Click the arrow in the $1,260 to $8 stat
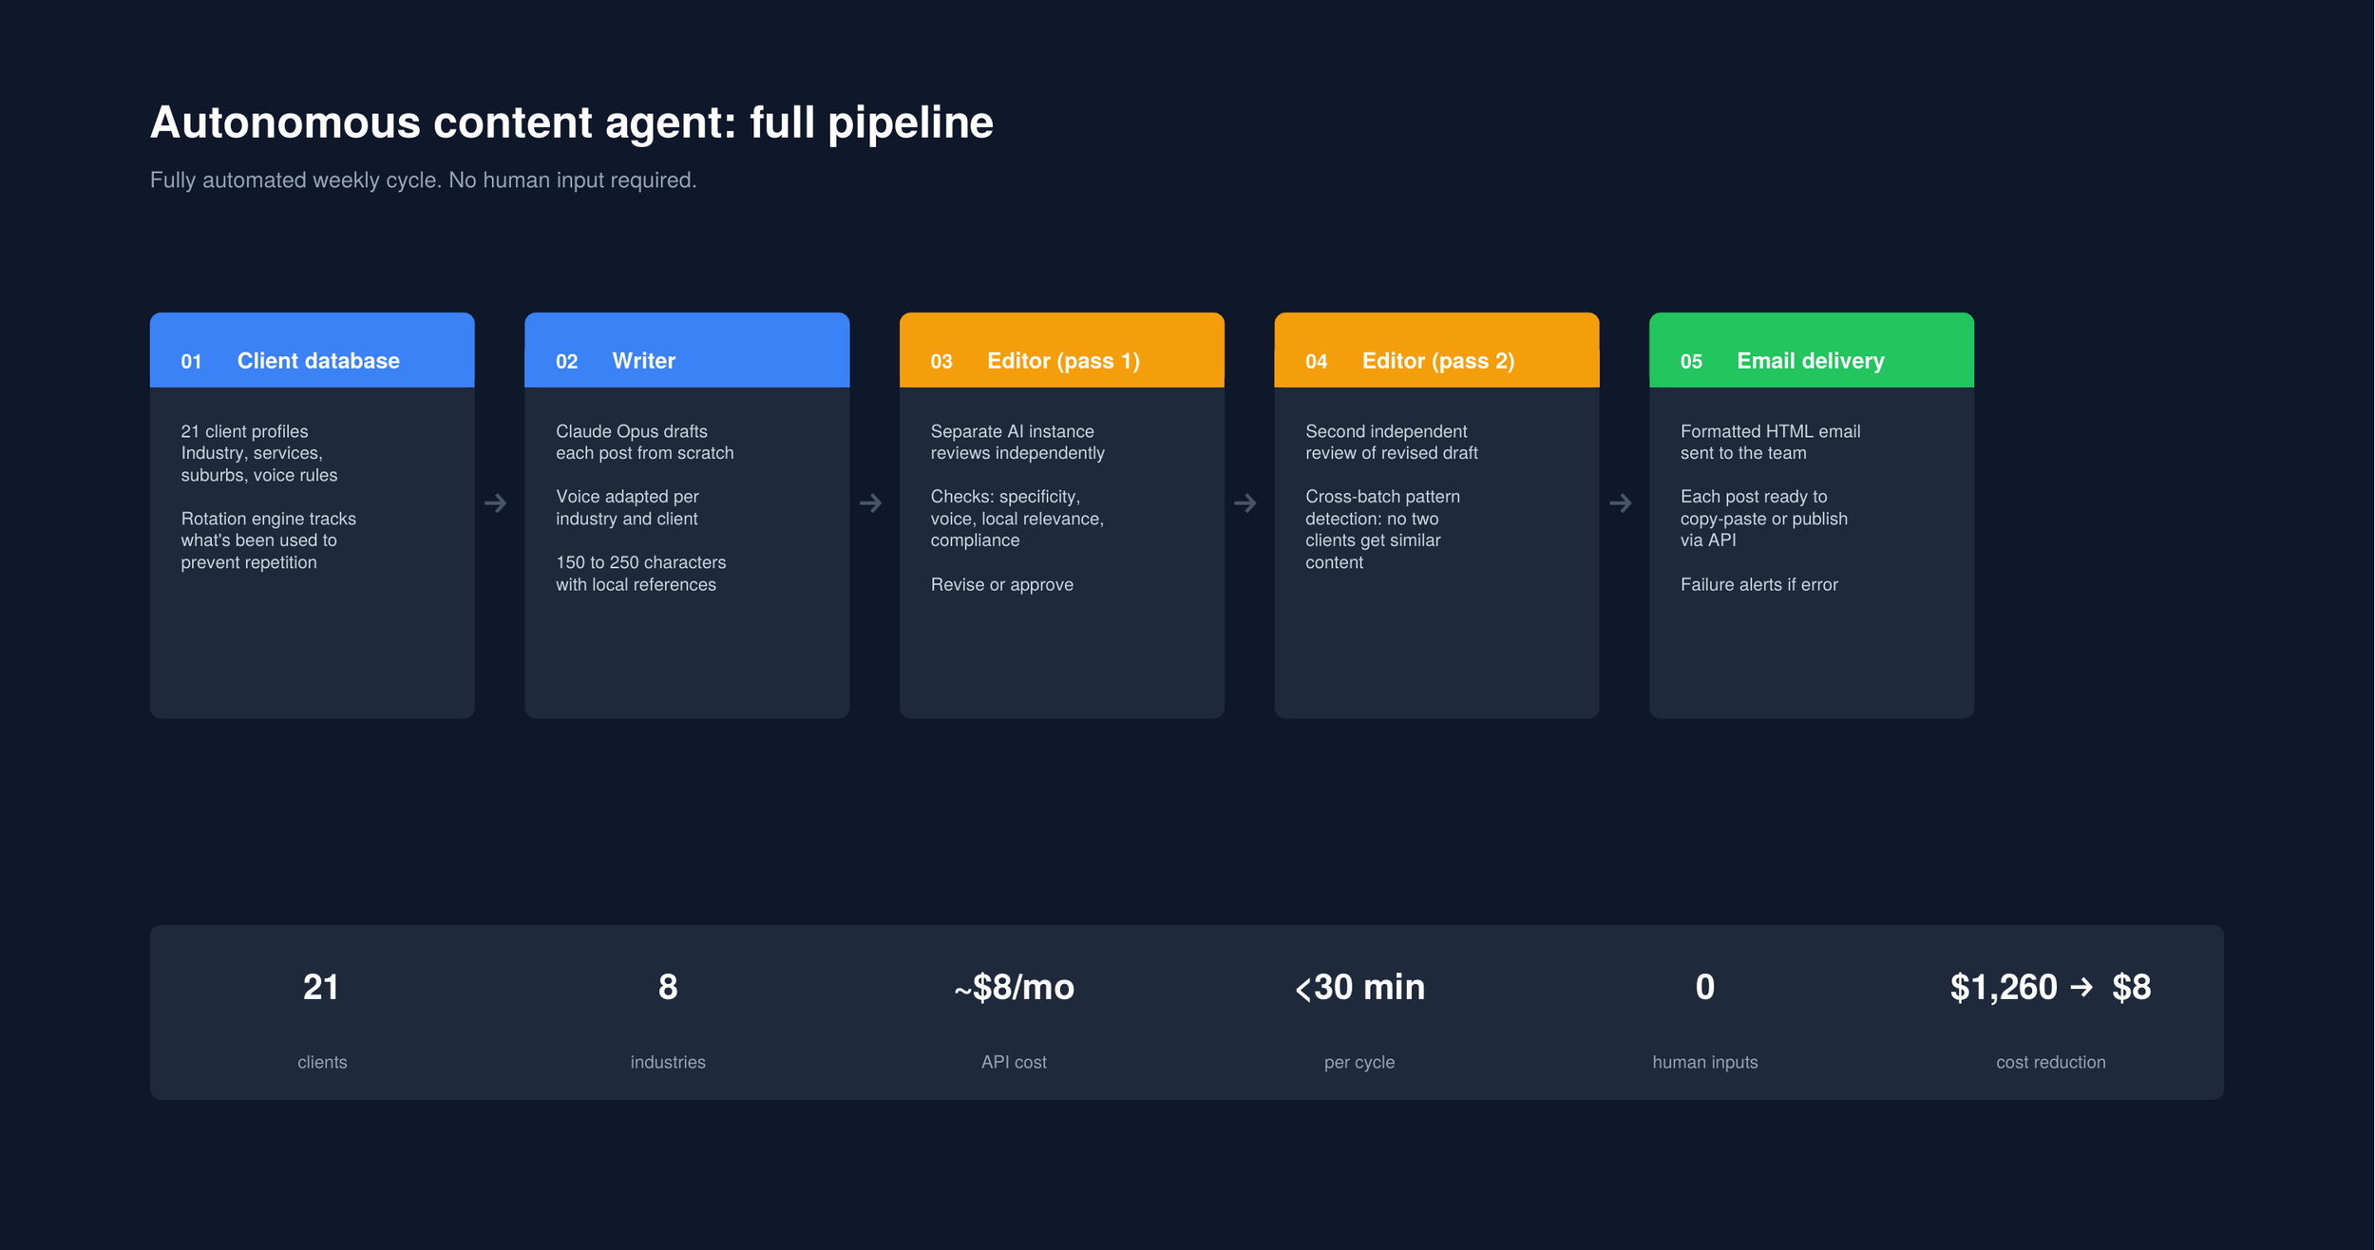 pyautogui.click(x=2081, y=987)
